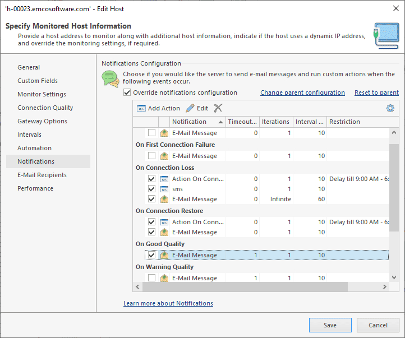Close the Edit Host dialog
The width and height of the screenshot is (405, 338).
395,8
